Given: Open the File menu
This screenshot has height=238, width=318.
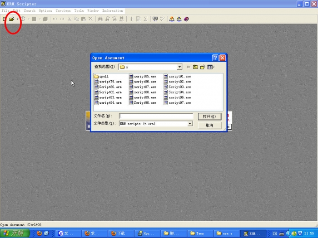Looking at the screenshot, I should (x=5, y=10).
